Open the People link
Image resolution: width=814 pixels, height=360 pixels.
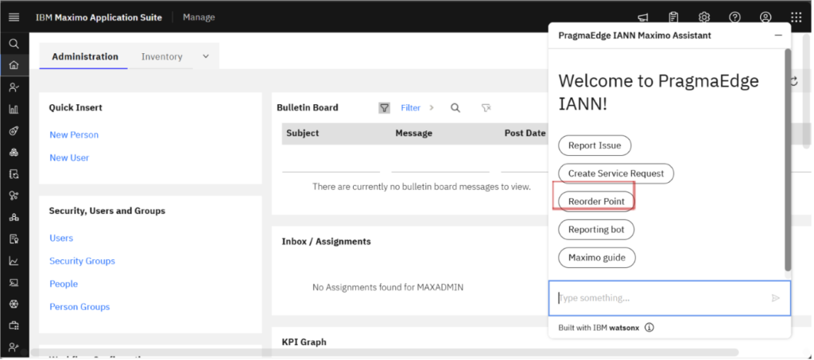[64, 284]
